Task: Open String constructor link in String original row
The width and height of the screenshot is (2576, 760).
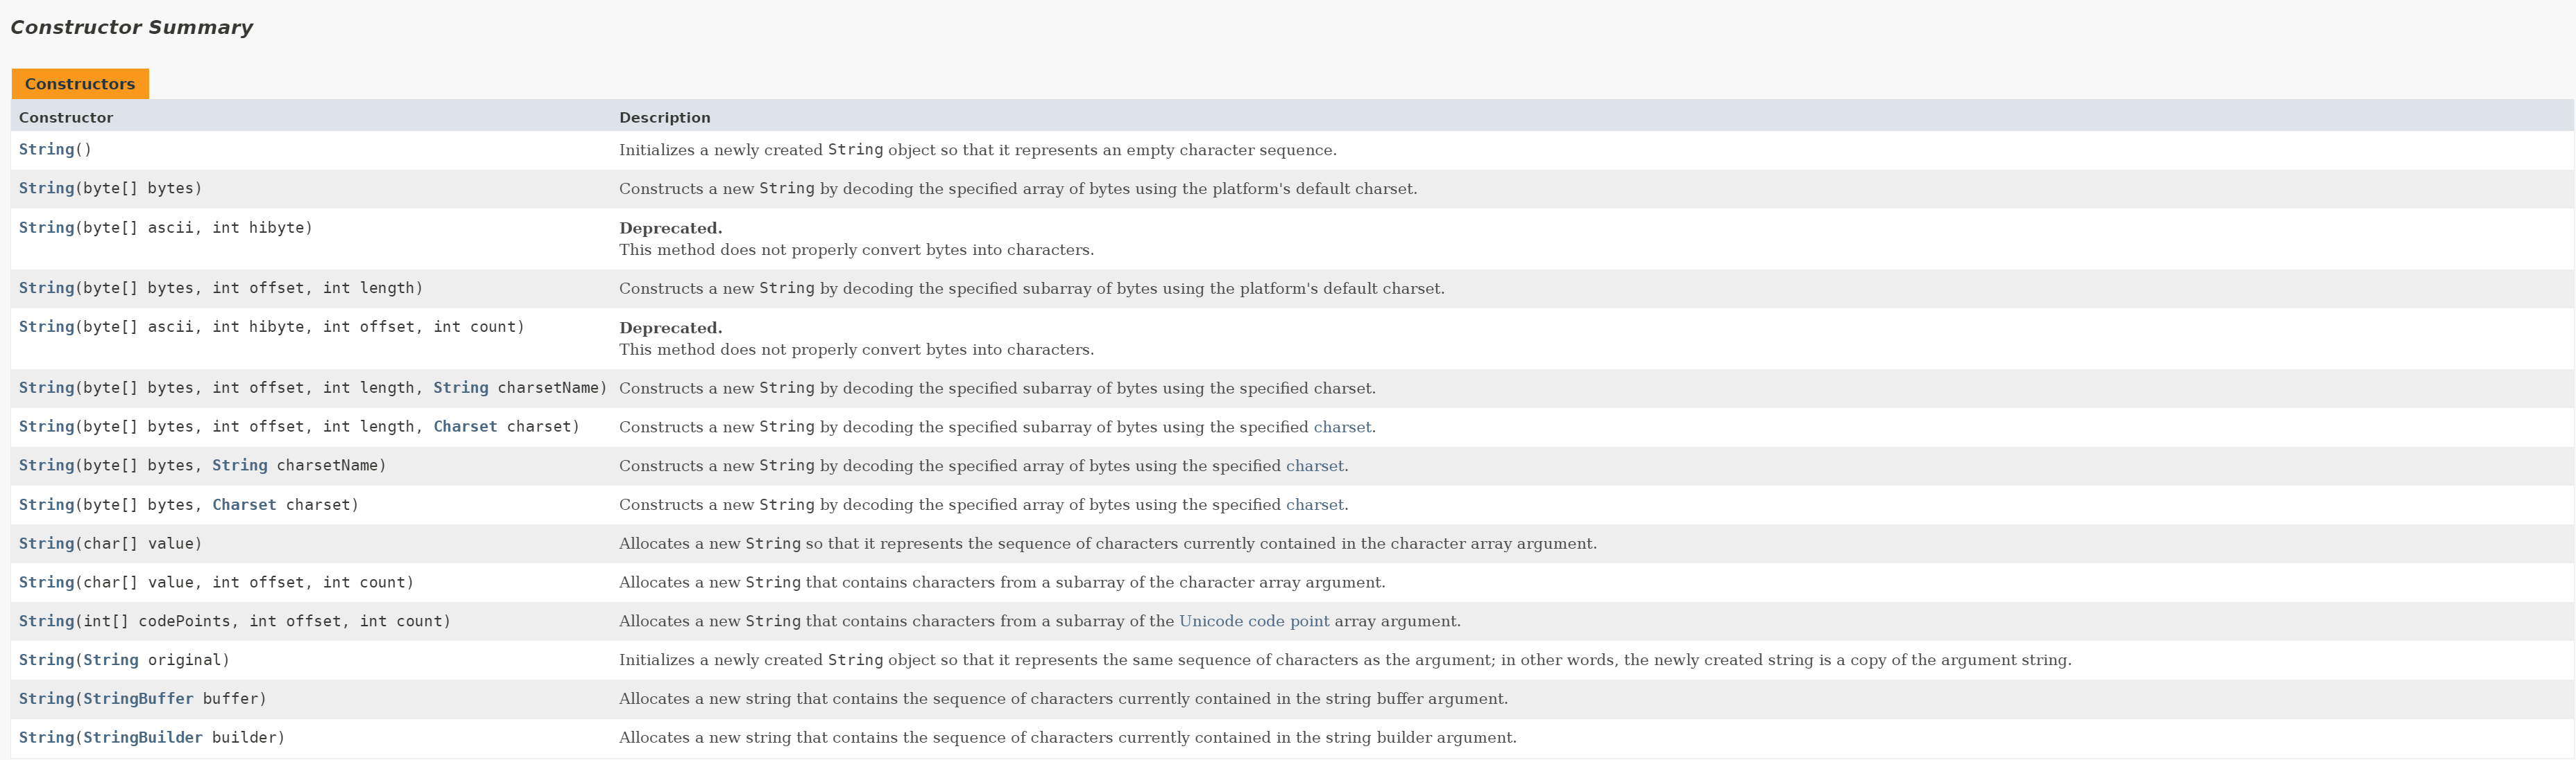Action: [x=46, y=660]
